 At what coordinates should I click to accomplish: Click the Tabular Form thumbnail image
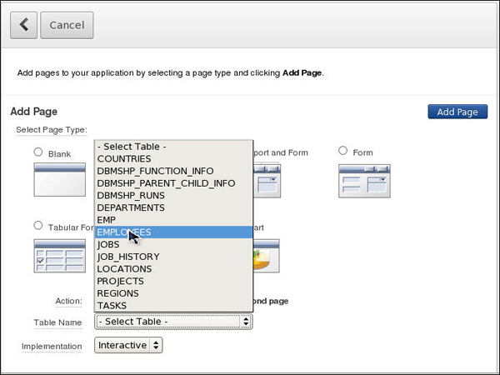click(60, 256)
